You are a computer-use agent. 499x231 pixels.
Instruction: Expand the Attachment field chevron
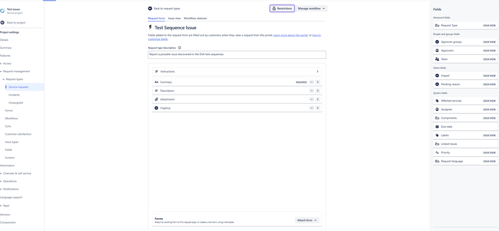coord(318,99)
